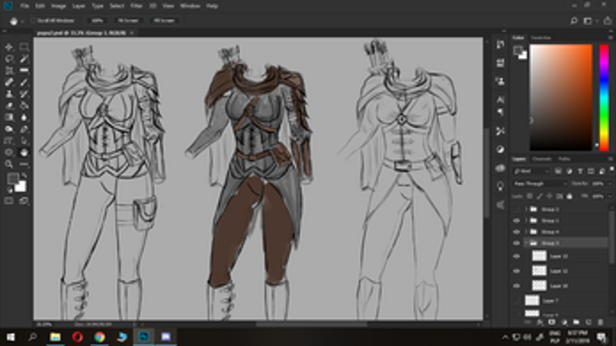Image resolution: width=616 pixels, height=346 pixels.
Task: Choose the Crop tool
Action: click(10, 71)
